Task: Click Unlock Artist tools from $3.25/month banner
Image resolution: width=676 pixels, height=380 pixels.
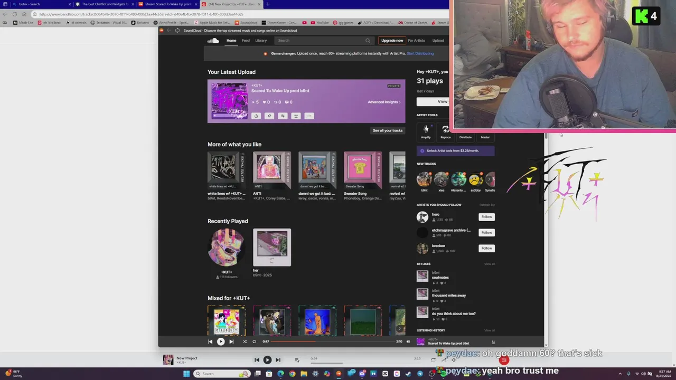Action: (x=456, y=150)
